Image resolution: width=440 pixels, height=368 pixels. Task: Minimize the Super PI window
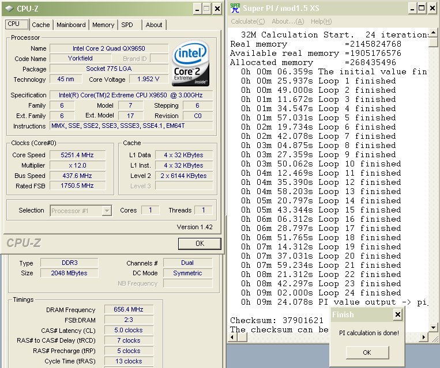tap(412, 9)
